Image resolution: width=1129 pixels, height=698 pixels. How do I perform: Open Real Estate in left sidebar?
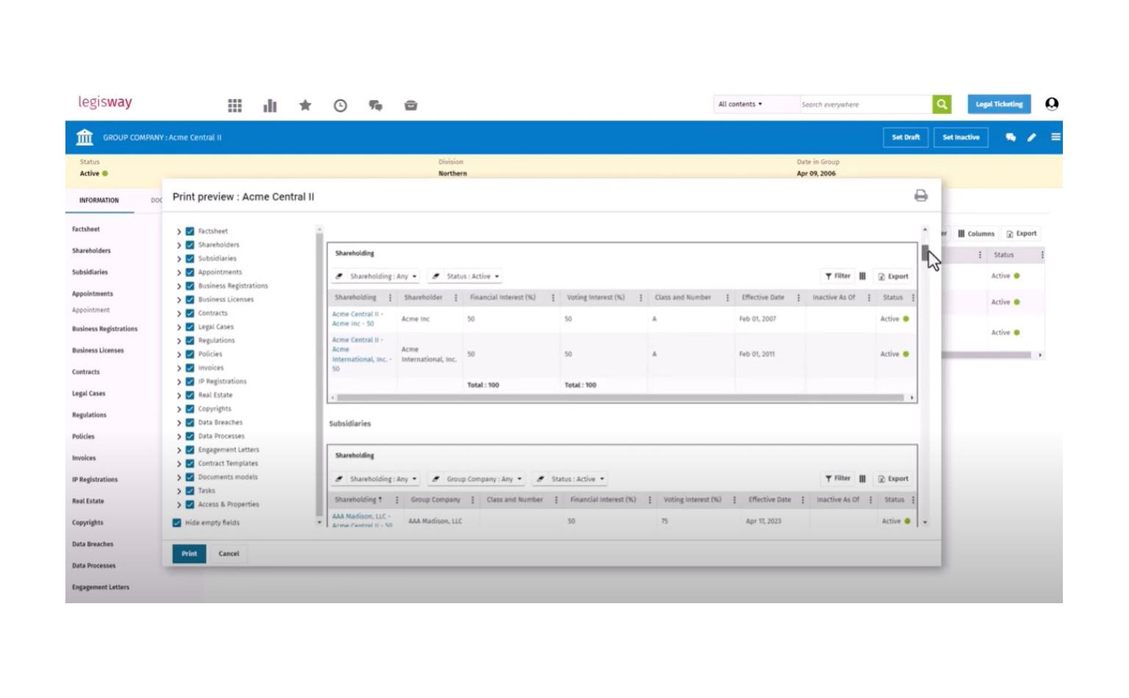coord(87,501)
